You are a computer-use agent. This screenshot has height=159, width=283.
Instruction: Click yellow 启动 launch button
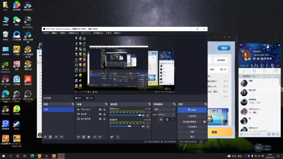[220, 132]
